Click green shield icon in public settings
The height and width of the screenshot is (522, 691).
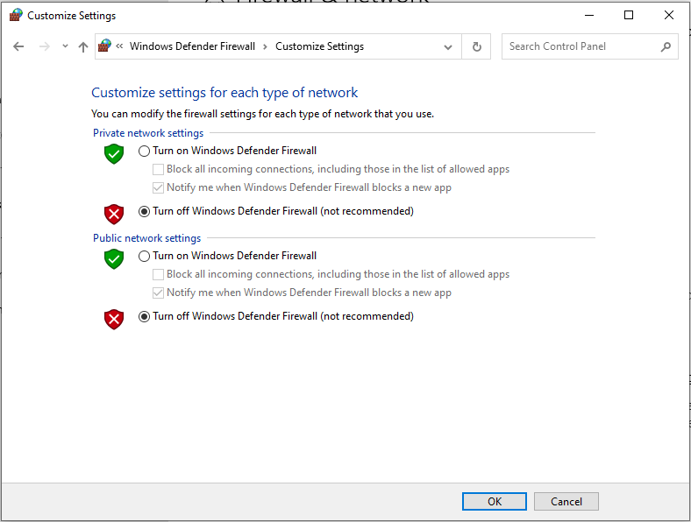click(x=114, y=258)
